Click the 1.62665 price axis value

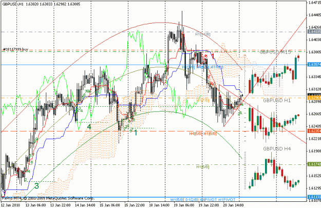point(315,114)
